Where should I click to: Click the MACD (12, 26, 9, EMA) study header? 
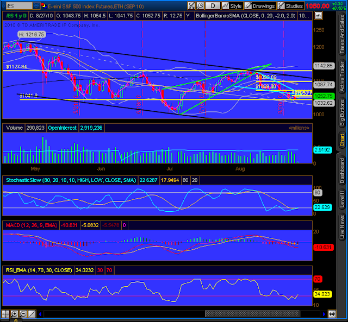tap(32, 225)
